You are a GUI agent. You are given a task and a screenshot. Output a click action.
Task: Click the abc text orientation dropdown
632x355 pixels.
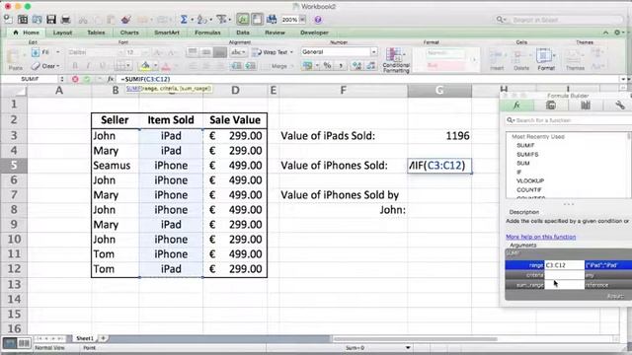pyautogui.click(x=238, y=52)
